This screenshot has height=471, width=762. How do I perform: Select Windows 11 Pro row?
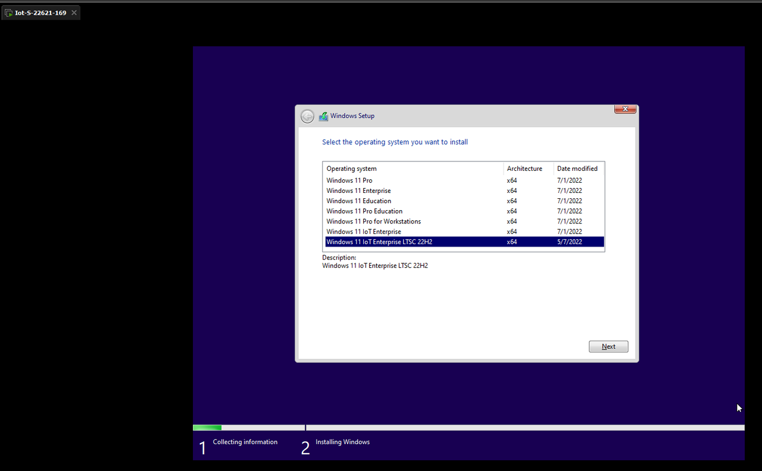[465, 180]
